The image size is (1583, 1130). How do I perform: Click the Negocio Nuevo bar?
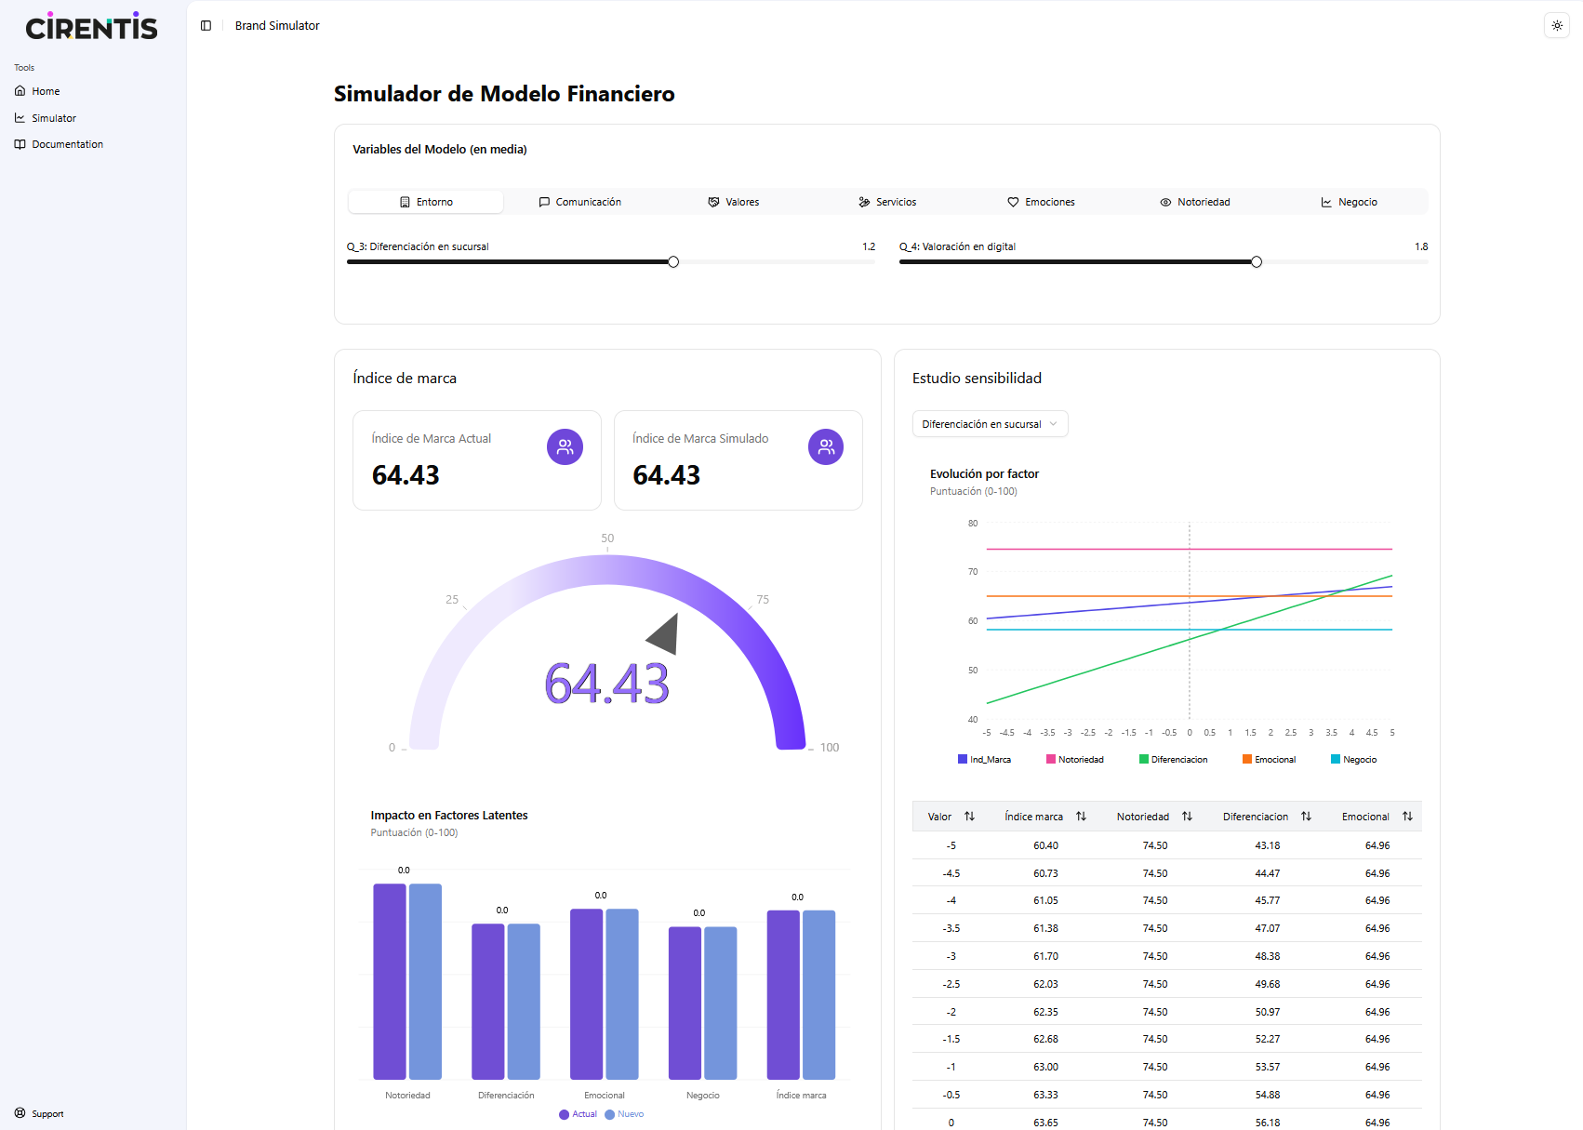point(721,1004)
